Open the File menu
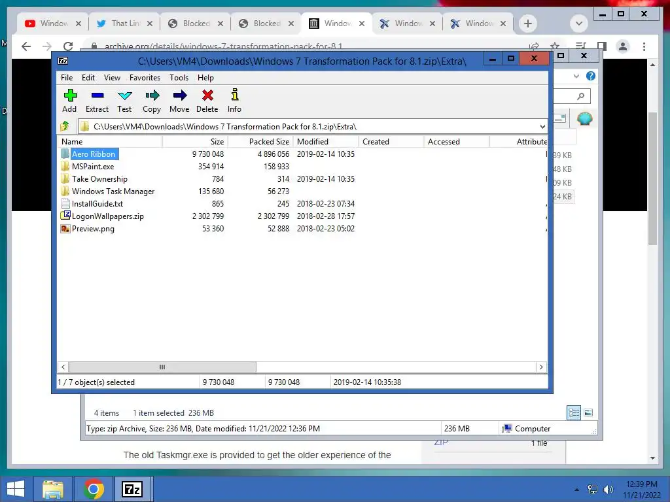Screen dimensions: 670x502 click(67, 78)
